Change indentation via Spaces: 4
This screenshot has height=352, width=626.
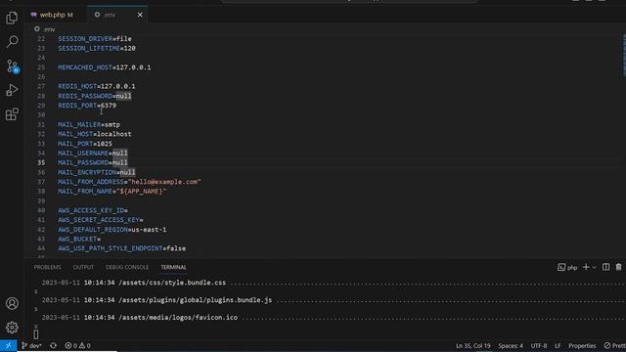511,345
